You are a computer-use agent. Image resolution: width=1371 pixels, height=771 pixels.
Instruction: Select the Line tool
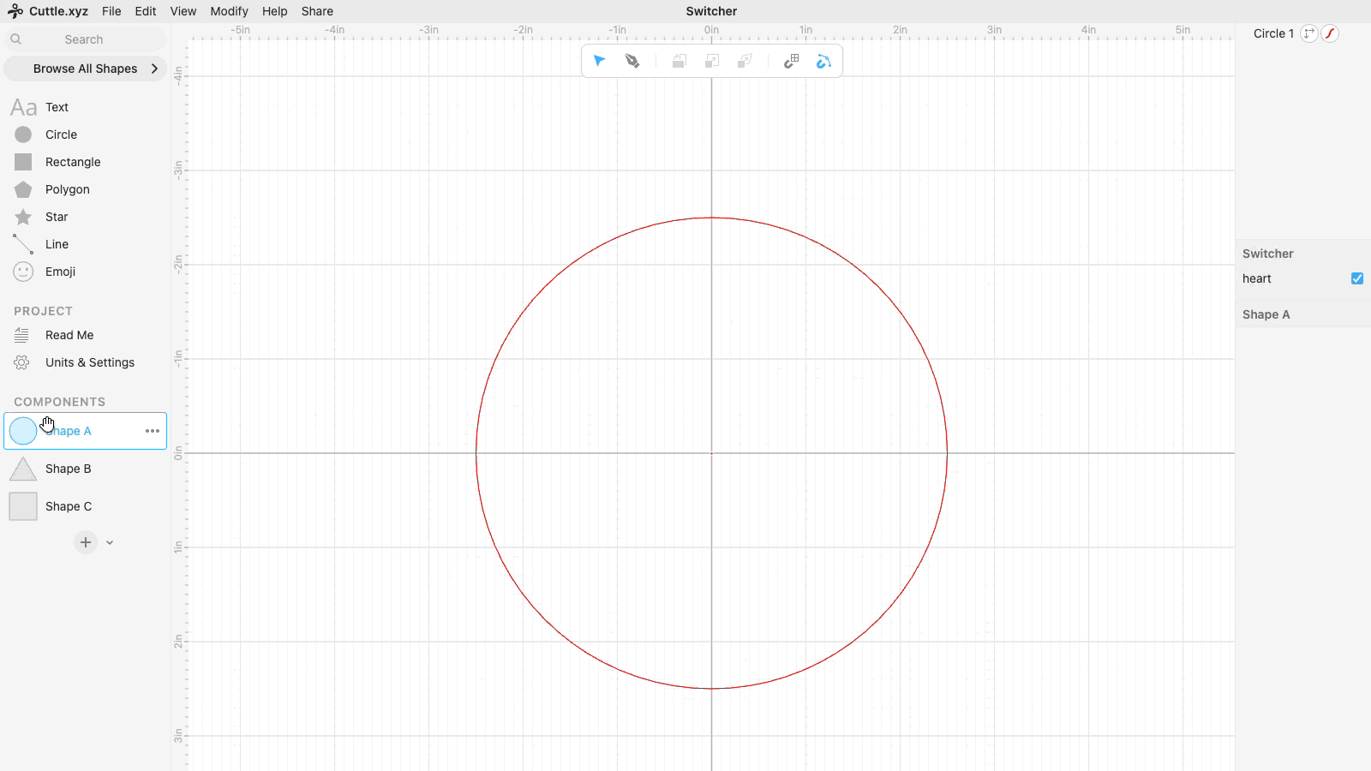coord(56,244)
